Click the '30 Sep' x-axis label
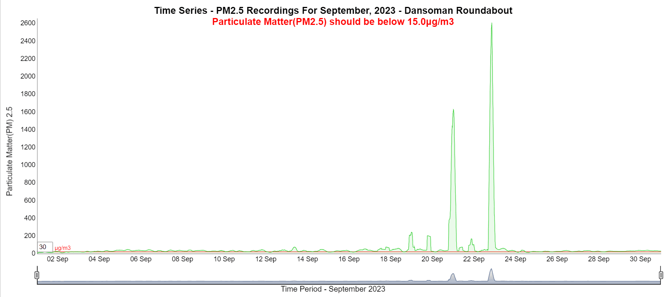 (x=641, y=259)
